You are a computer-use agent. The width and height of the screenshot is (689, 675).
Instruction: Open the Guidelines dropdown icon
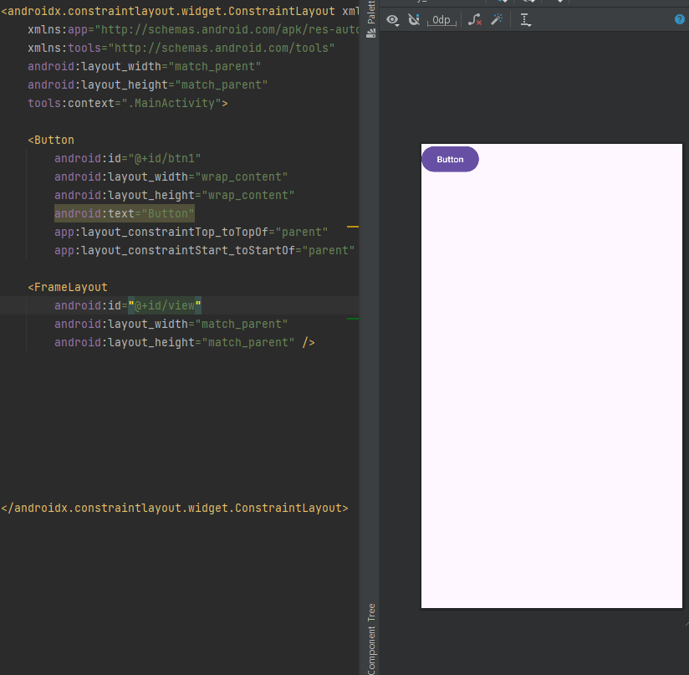tap(526, 20)
